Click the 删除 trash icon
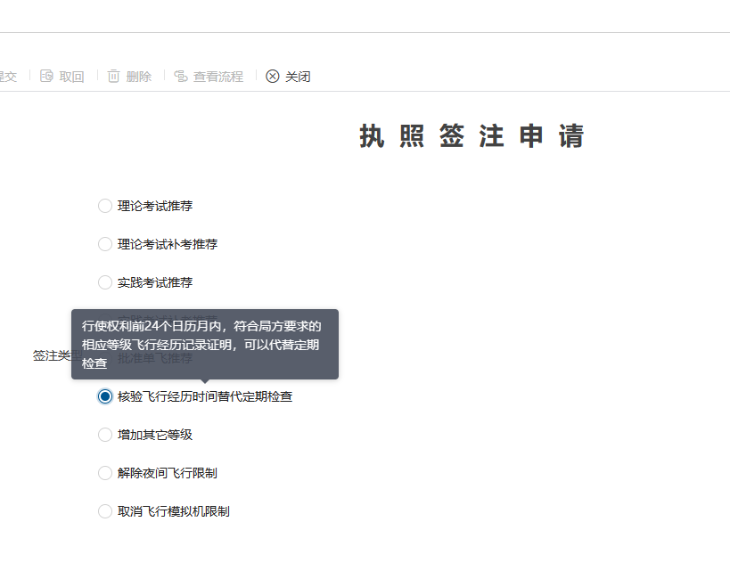Screen dimensions: 730x579 point(113,76)
